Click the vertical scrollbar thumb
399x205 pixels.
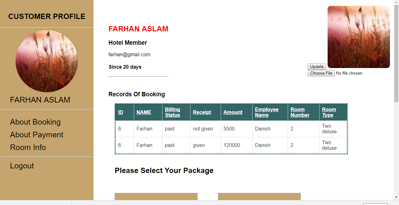click(x=396, y=53)
